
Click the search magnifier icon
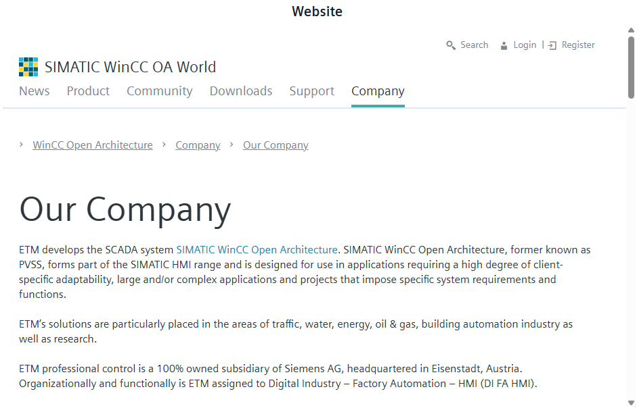pos(451,45)
